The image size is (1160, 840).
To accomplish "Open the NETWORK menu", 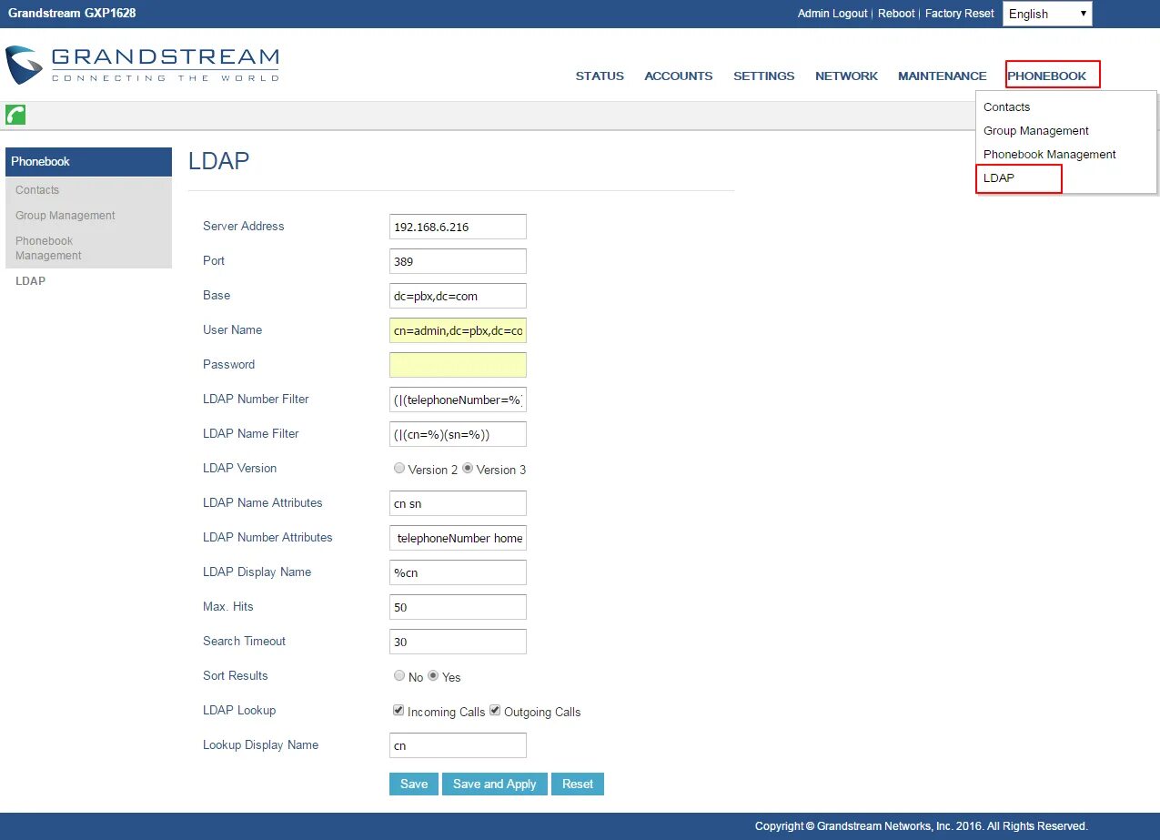I will tap(846, 76).
